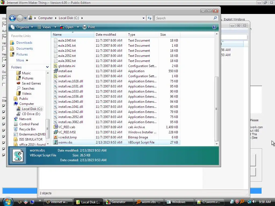275x206 pixels.
Task: Open Control Panel from folder tree
Action: tap(29, 124)
